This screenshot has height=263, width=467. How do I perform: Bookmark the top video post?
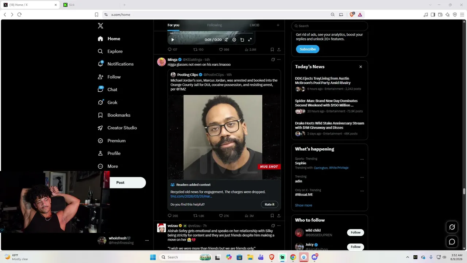point(272,50)
